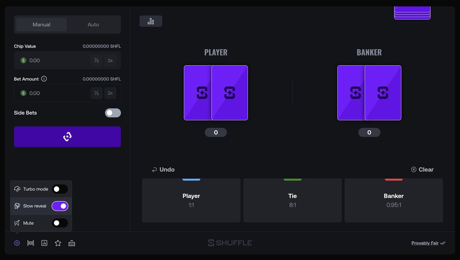The width and height of the screenshot is (460, 260).
Task: Click the Chip Value dollar icon
Action: [x=23, y=60]
